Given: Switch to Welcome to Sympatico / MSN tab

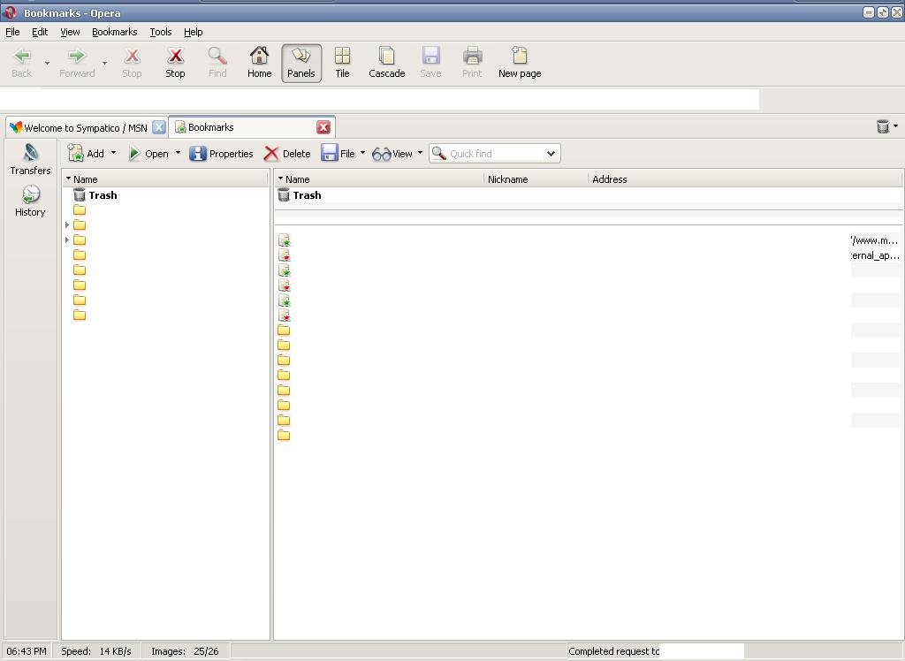Looking at the screenshot, I should point(86,127).
